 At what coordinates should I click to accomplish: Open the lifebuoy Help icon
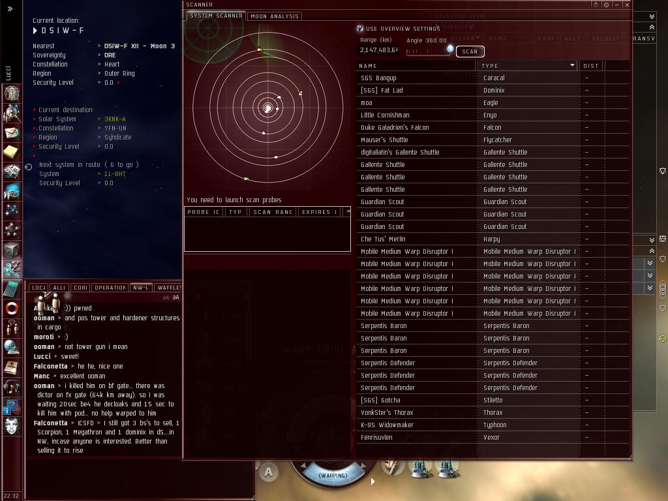coord(12,308)
